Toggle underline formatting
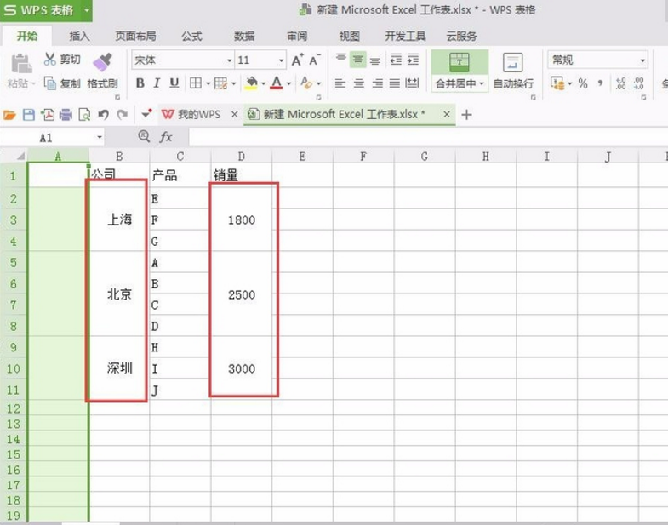 [x=174, y=83]
